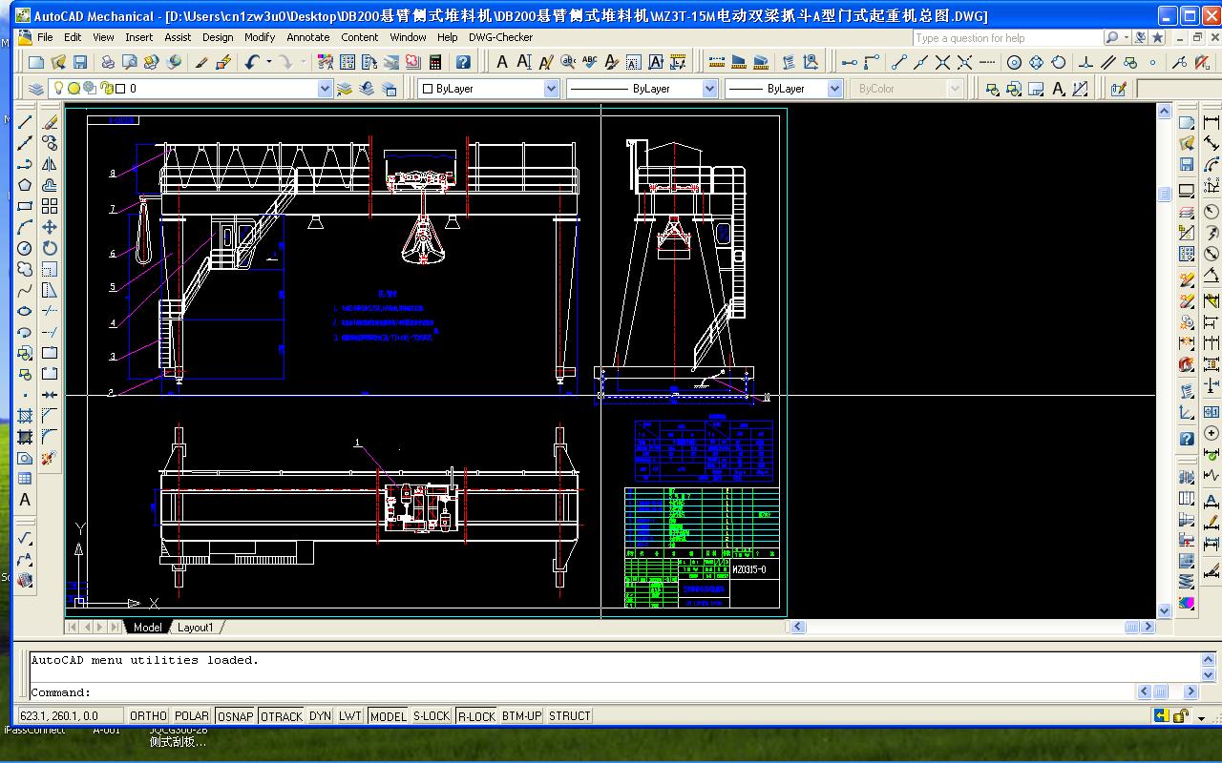The image size is (1222, 763).
Task: Click the Save floppy disk icon
Action: pyautogui.click(x=80, y=62)
